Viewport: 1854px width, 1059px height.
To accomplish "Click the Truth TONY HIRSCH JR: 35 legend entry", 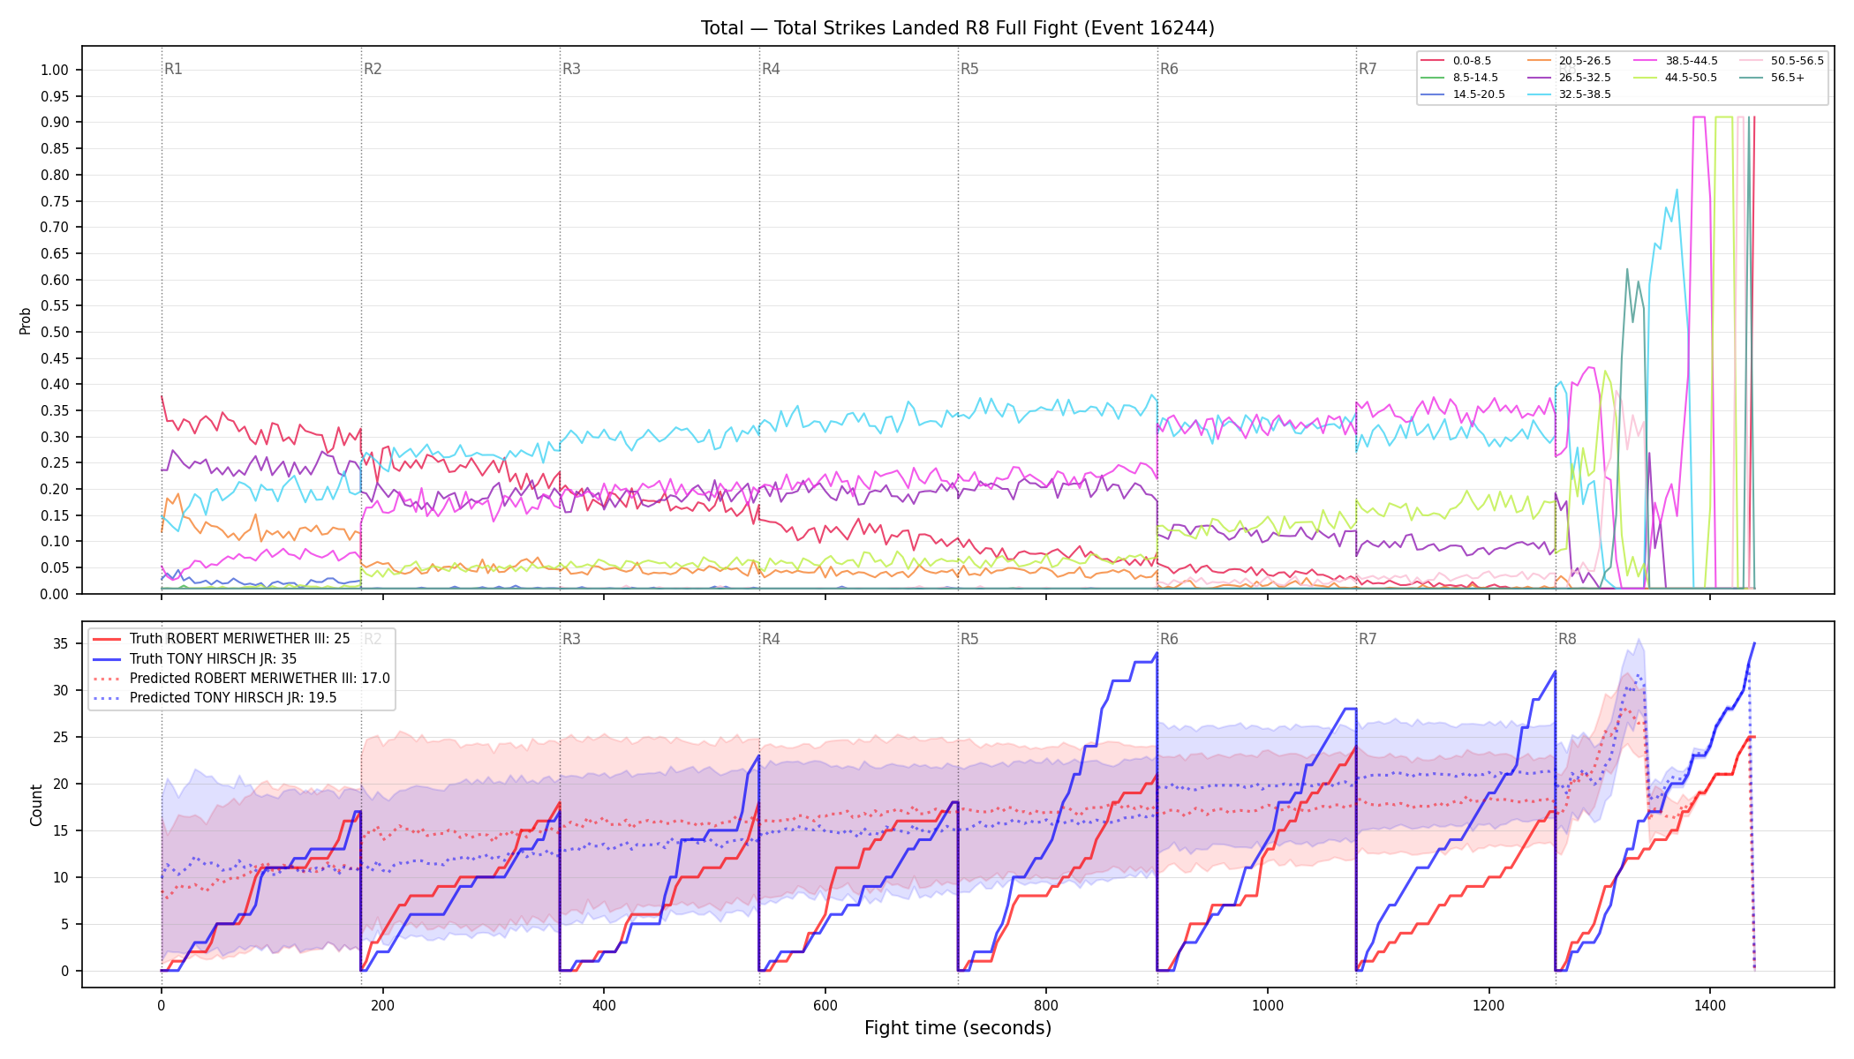I will (x=195, y=658).
